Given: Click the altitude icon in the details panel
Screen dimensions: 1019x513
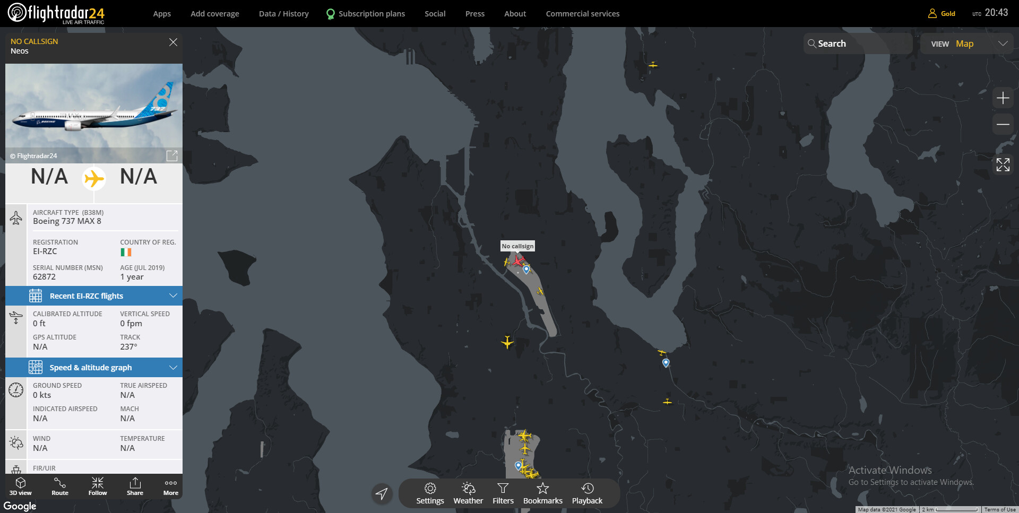Looking at the screenshot, I should tap(16, 317).
